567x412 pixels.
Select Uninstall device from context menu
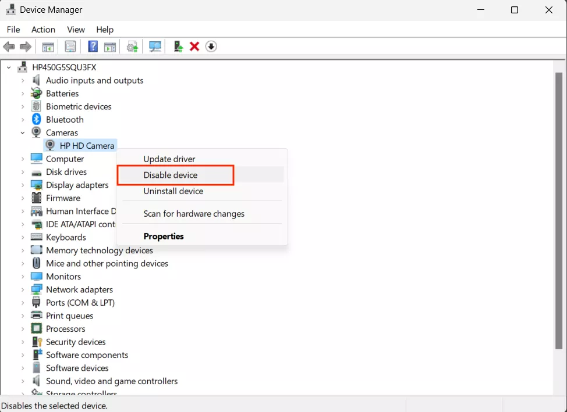point(173,191)
